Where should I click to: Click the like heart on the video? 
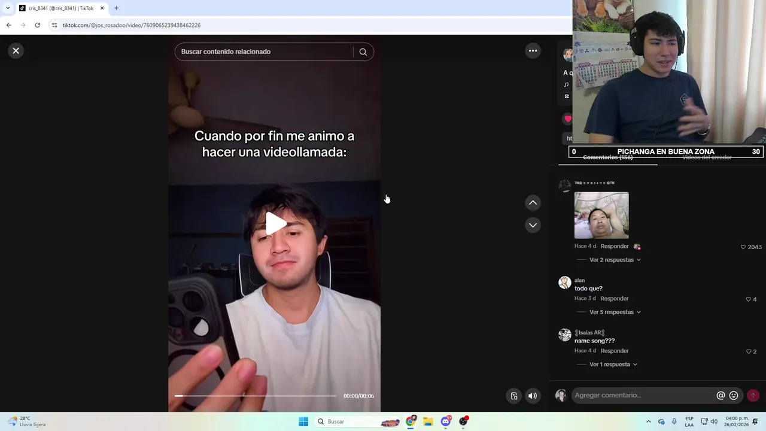567,119
